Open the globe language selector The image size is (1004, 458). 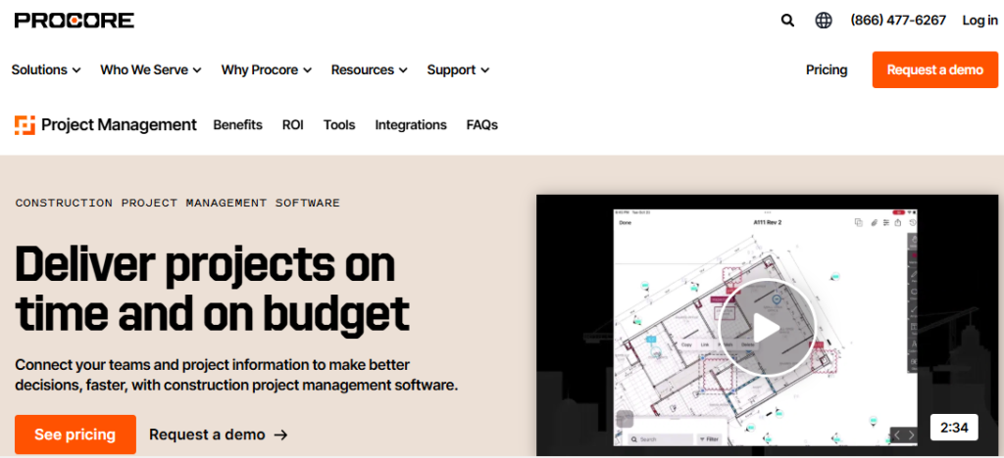point(824,21)
